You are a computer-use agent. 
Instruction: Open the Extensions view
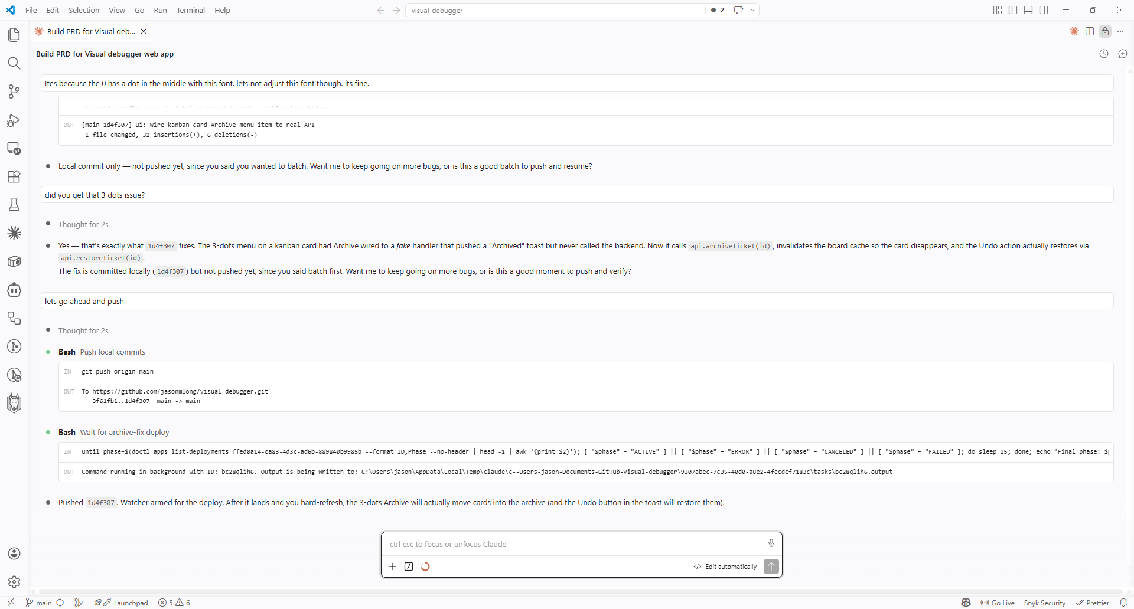click(14, 176)
